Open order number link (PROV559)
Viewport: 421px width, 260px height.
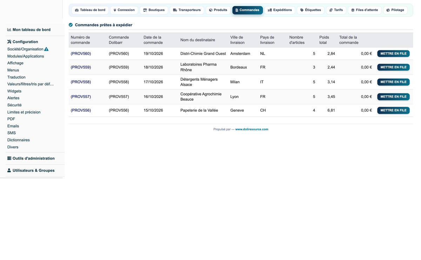coord(81,67)
